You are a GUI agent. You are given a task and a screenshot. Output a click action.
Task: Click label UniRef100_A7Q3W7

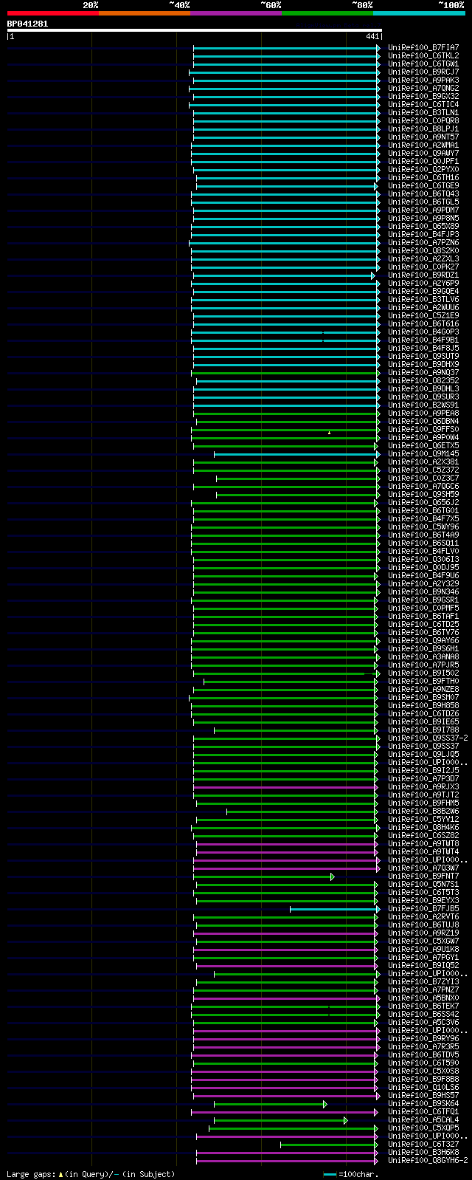click(423, 868)
